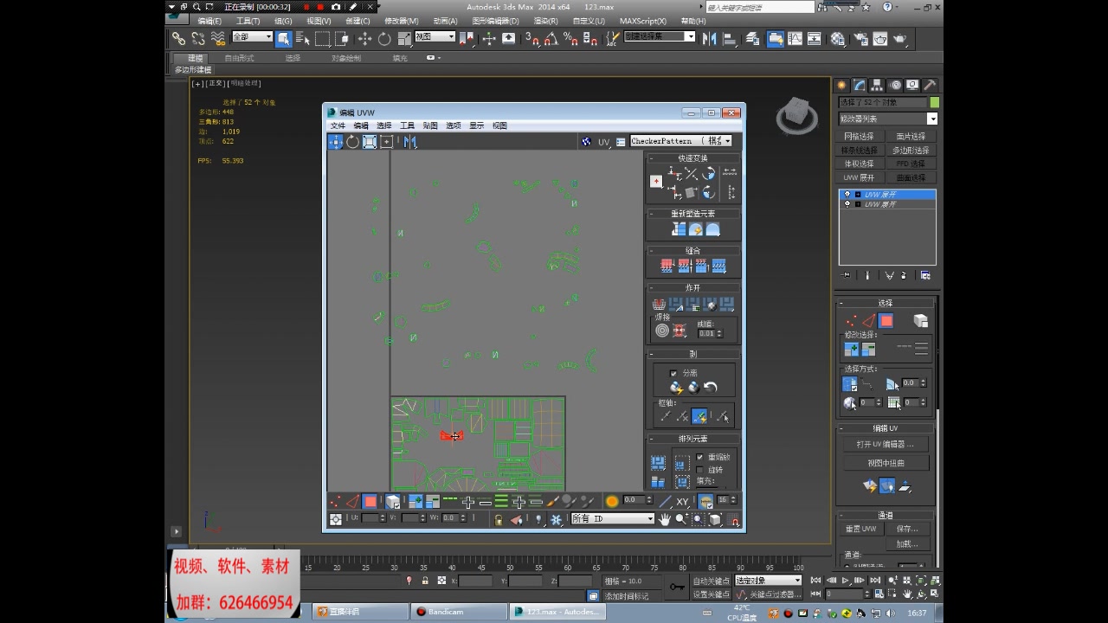Select the Freeform mode tool in UVW editor
The image size is (1108, 623).
click(387, 142)
